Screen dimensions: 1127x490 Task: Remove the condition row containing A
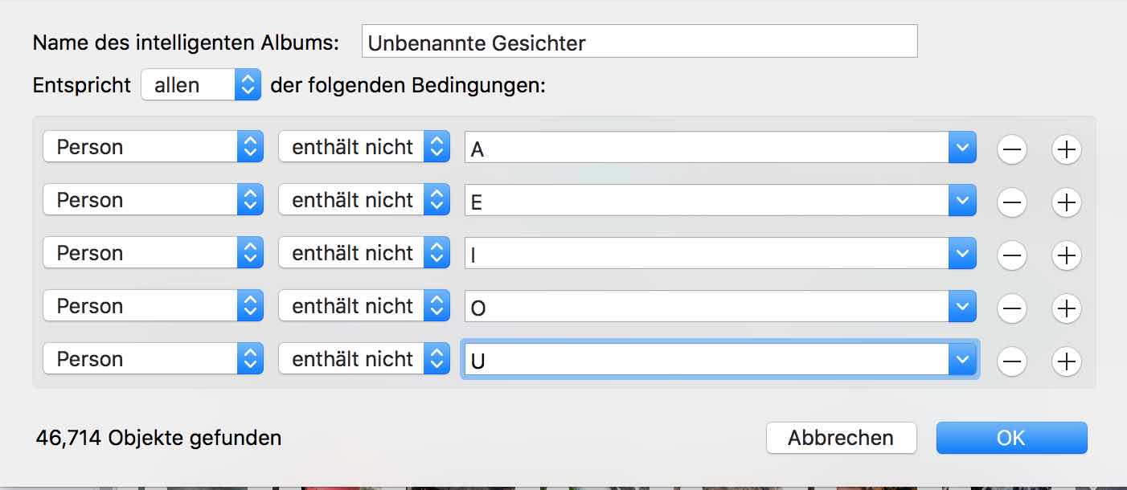[x=1011, y=149]
